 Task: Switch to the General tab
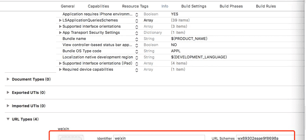click(68, 6)
